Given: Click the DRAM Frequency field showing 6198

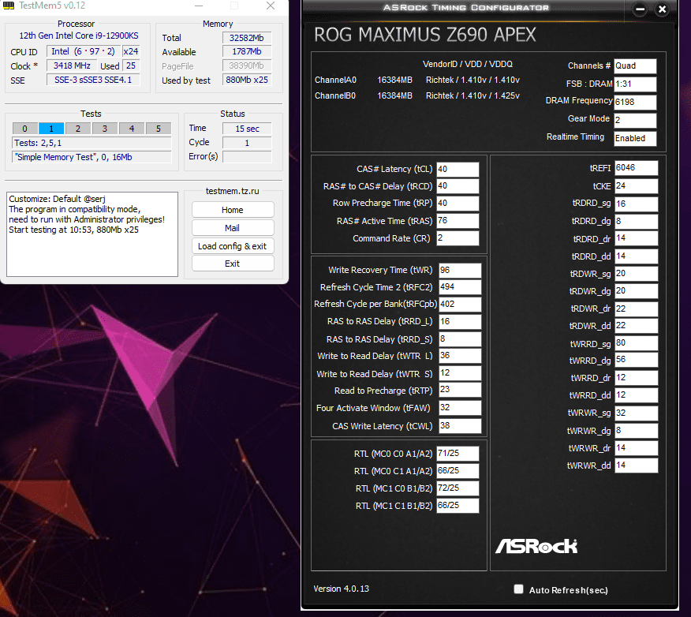Looking at the screenshot, I should click(636, 102).
